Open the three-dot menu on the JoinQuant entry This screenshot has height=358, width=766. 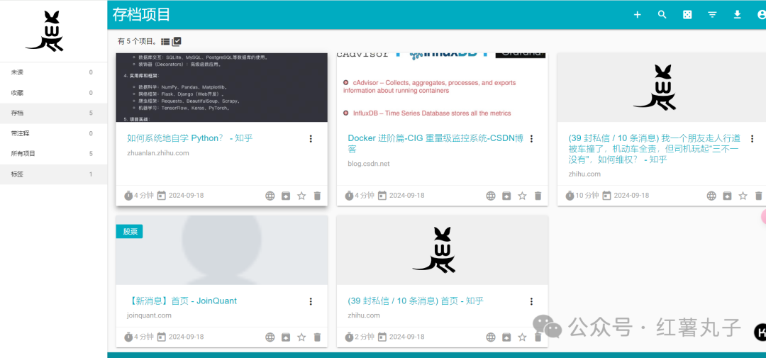311,301
